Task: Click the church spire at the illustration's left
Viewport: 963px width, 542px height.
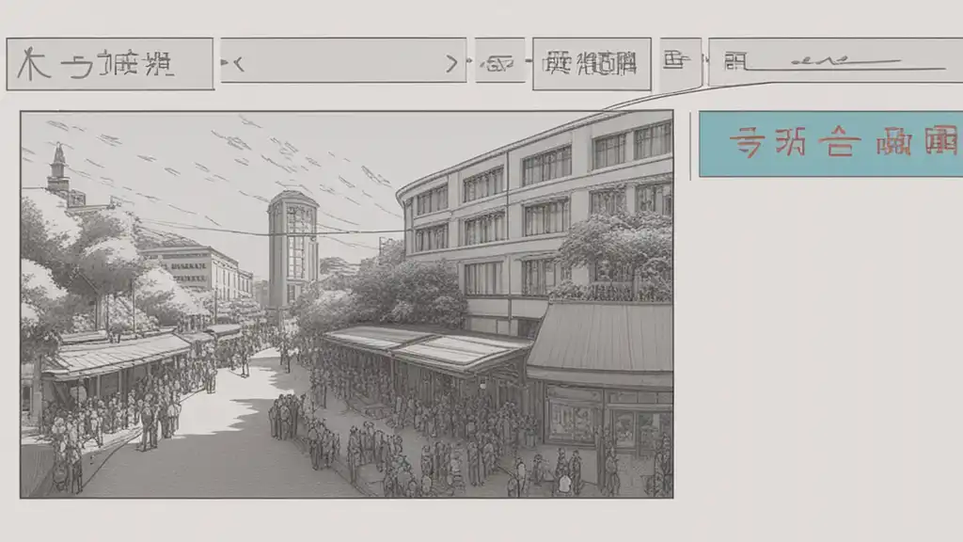Action: tap(58, 167)
